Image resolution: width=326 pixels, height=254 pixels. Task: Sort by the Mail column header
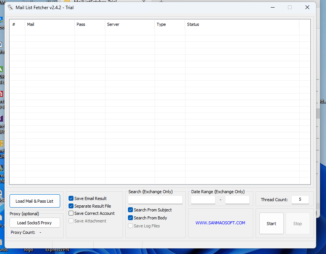(x=50, y=24)
